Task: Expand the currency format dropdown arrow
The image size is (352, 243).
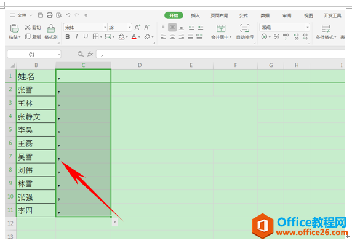Action: [270, 37]
